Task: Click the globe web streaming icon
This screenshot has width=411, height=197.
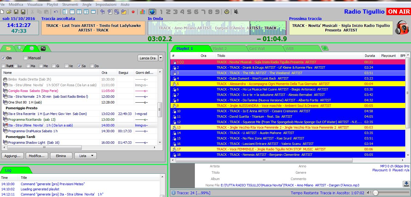Action: point(152,12)
